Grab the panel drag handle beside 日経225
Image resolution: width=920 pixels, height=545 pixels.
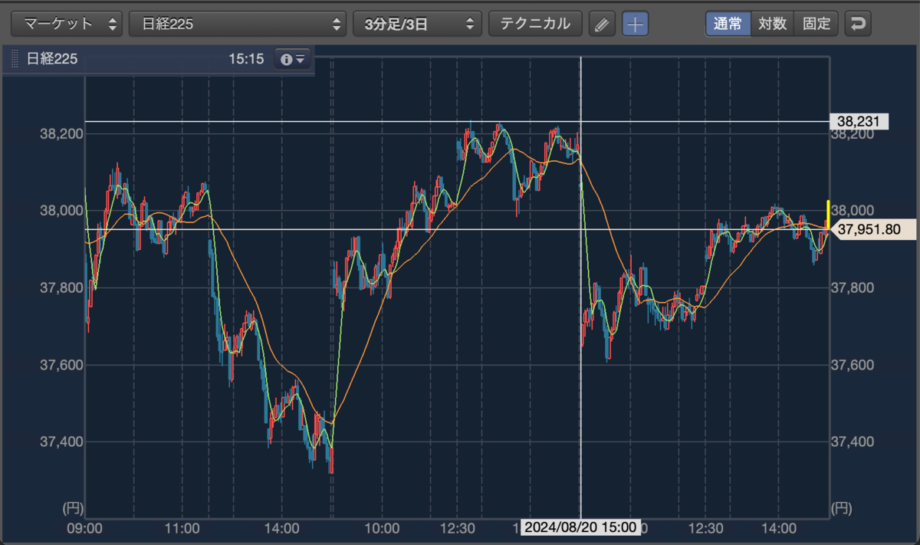15,59
